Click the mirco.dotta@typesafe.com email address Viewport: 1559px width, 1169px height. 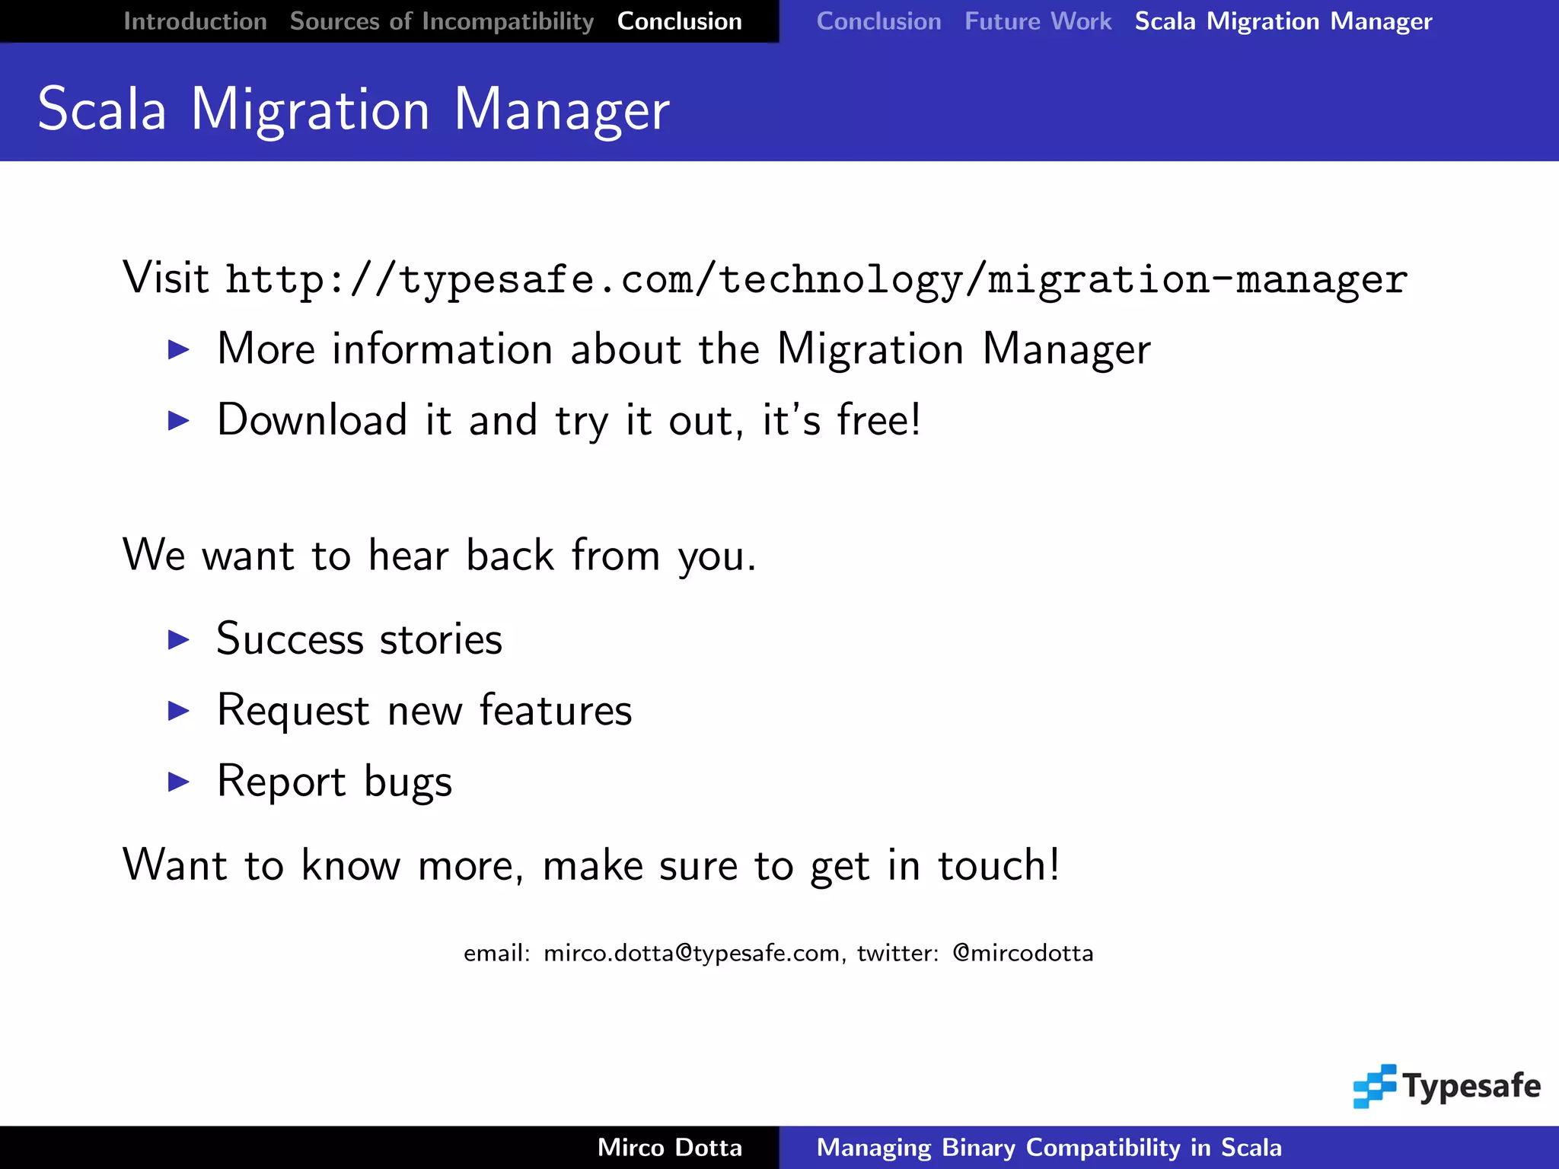[x=691, y=953]
